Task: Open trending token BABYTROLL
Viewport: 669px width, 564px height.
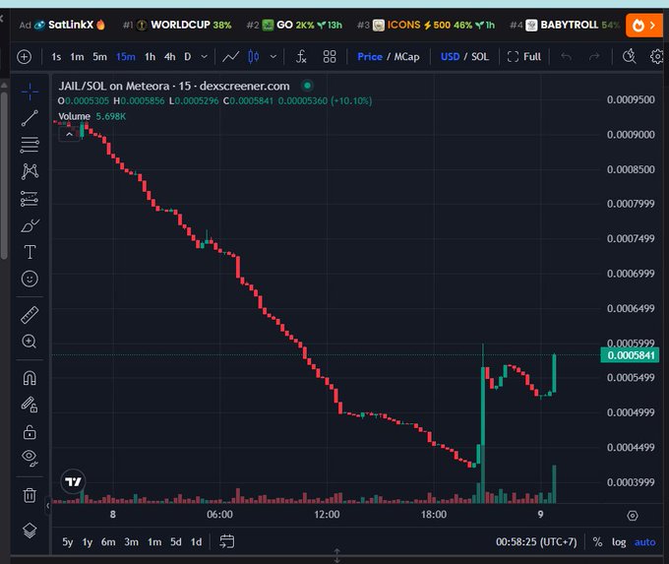Action: [565, 25]
